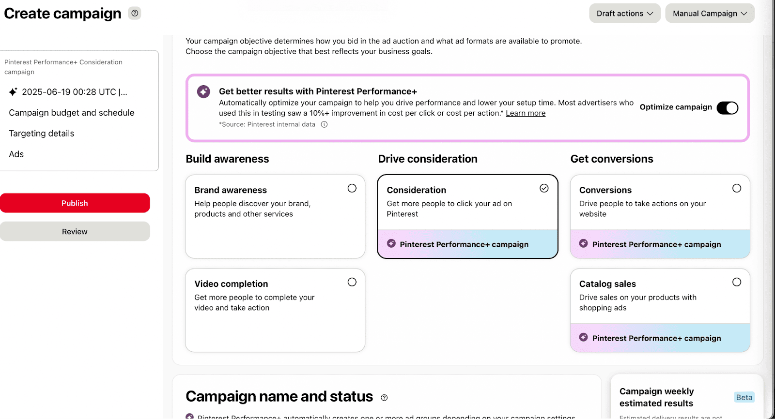Click the Performance+ sparkle icon in banner
This screenshot has width=775, height=419.
[203, 91]
